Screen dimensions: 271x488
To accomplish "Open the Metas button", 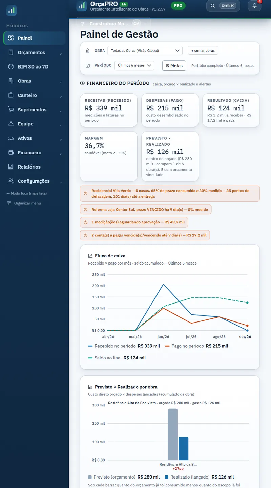I will tap(174, 65).
